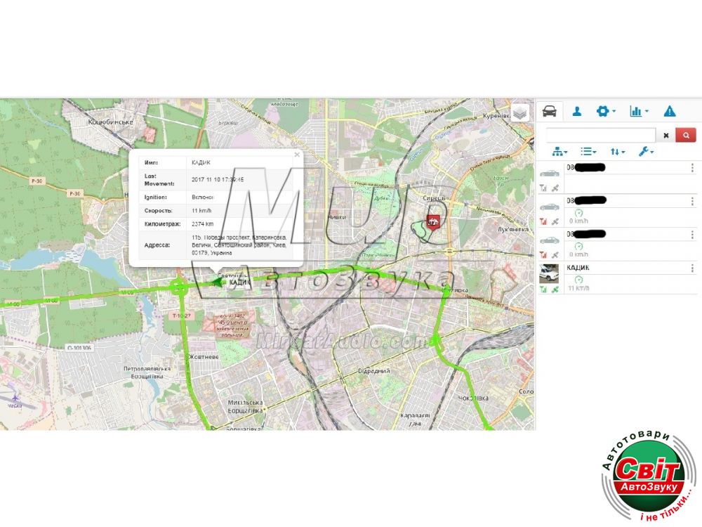Click the red home marker on map
The image size is (702, 527).
click(434, 222)
